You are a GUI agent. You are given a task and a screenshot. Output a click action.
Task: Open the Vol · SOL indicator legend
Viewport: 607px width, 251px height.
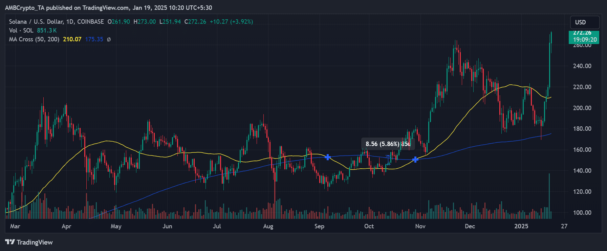(x=21, y=30)
